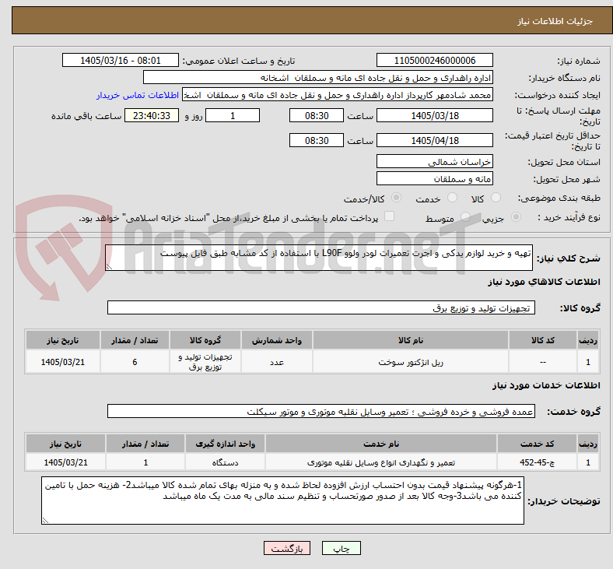Click the گروه خدمت field
The image size is (613, 569).
321,412
